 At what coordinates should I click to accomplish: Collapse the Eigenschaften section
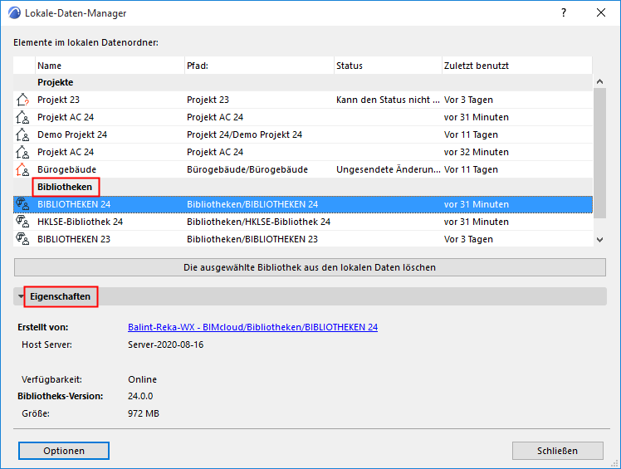22,296
